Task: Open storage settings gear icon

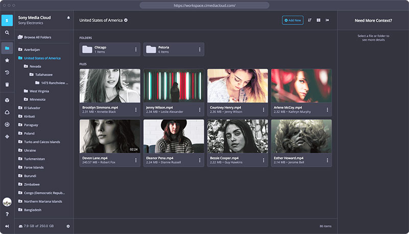Action: pyautogui.click(x=68, y=226)
